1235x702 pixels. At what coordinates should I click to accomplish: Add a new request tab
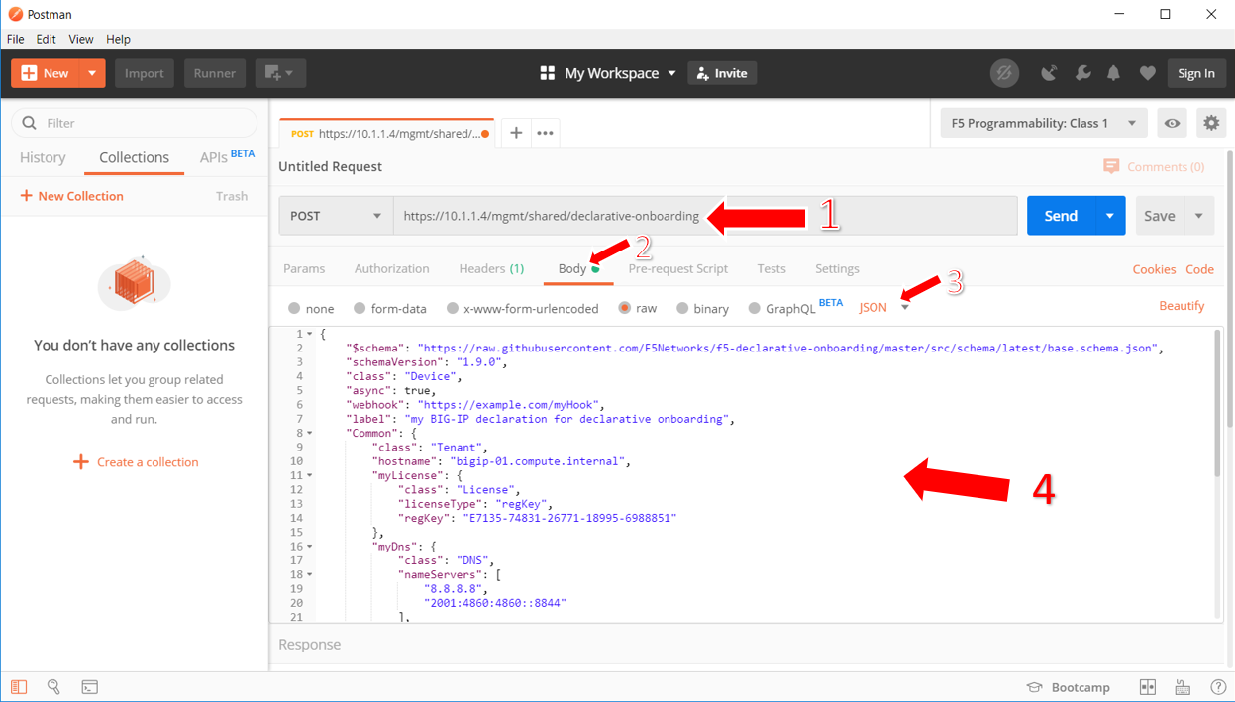click(x=516, y=133)
